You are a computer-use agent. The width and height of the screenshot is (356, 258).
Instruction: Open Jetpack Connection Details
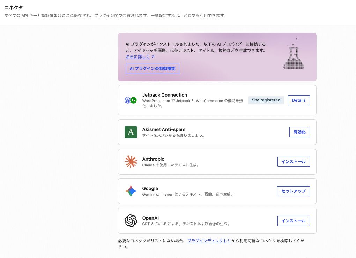(x=299, y=100)
